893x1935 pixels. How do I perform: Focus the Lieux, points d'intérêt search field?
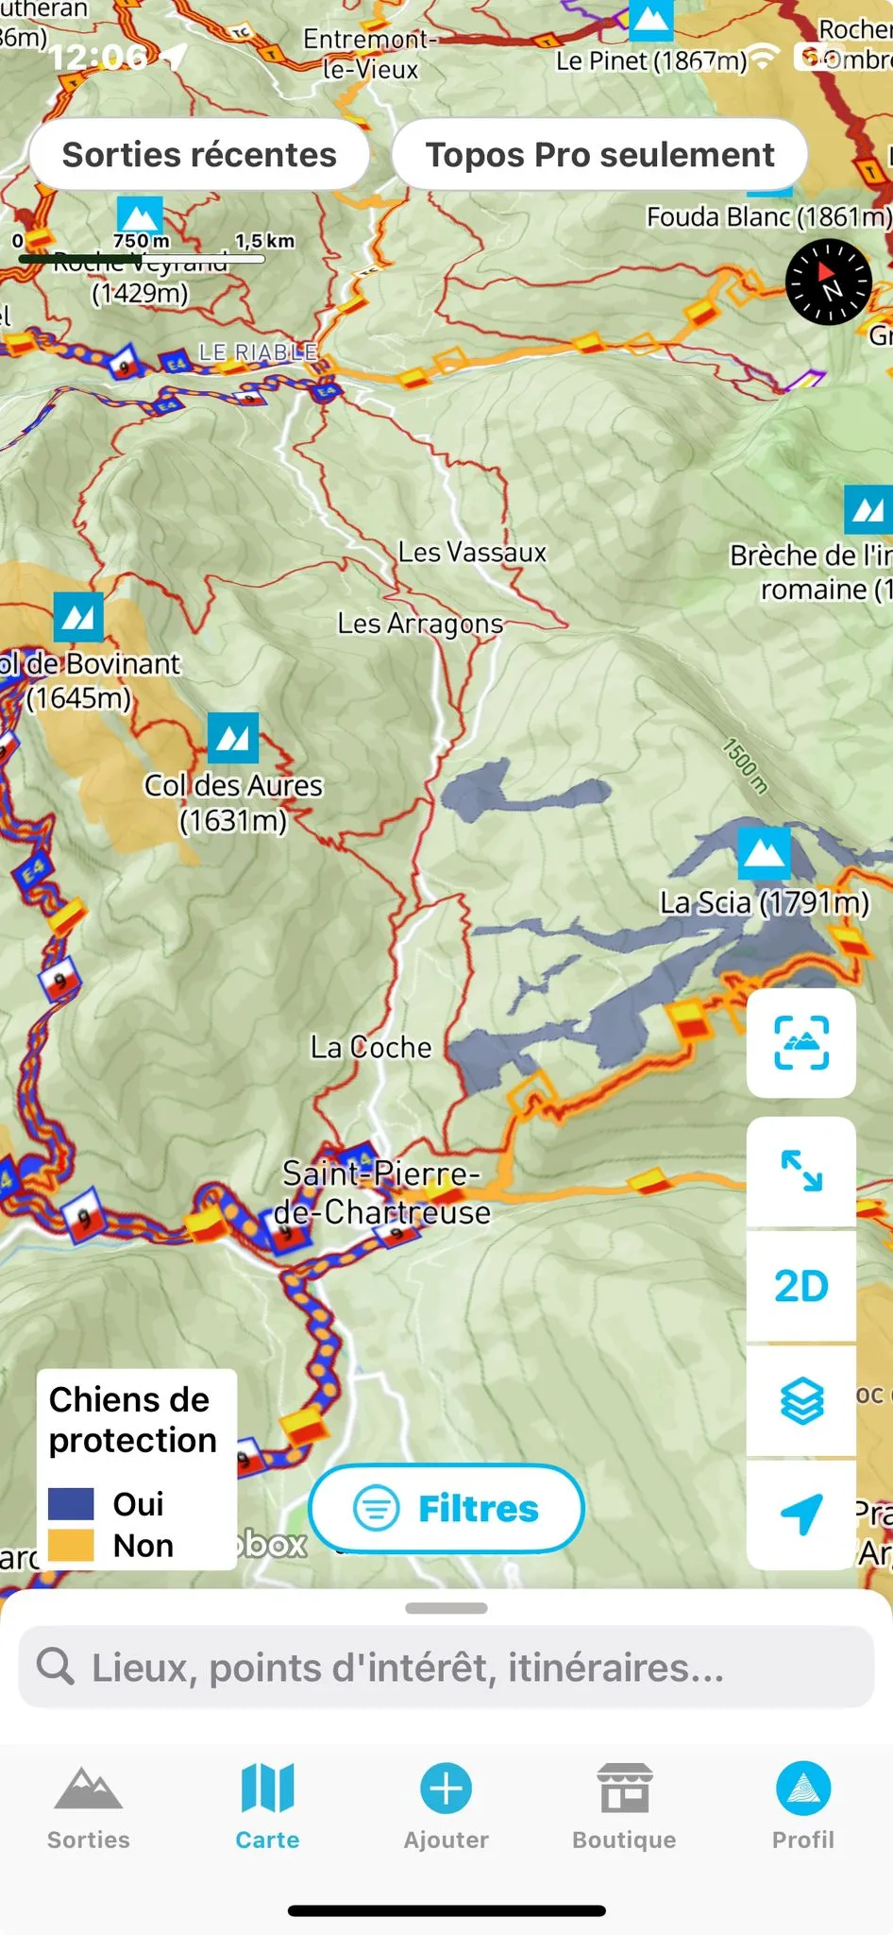point(446,1668)
